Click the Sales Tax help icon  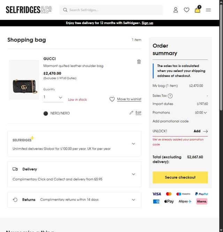170,96
